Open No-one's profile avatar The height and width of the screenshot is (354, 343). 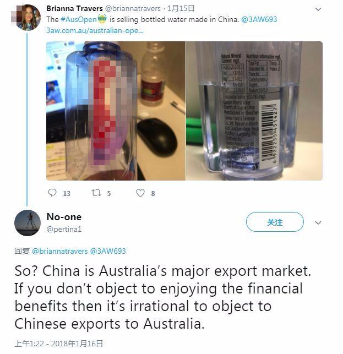pos(28,223)
